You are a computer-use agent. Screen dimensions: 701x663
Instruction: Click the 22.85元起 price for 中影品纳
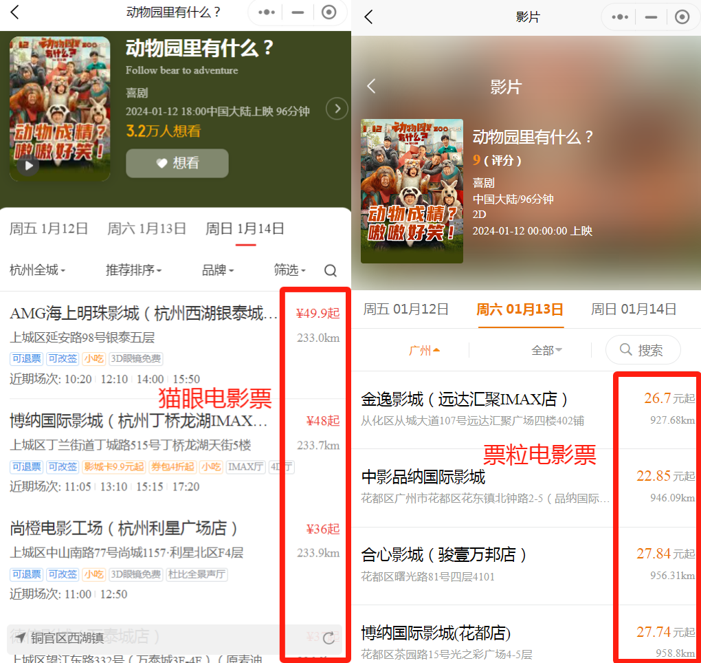click(x=666, y=476)
